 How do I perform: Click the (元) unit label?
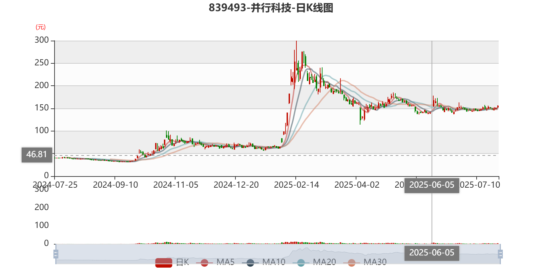(41, 27)
